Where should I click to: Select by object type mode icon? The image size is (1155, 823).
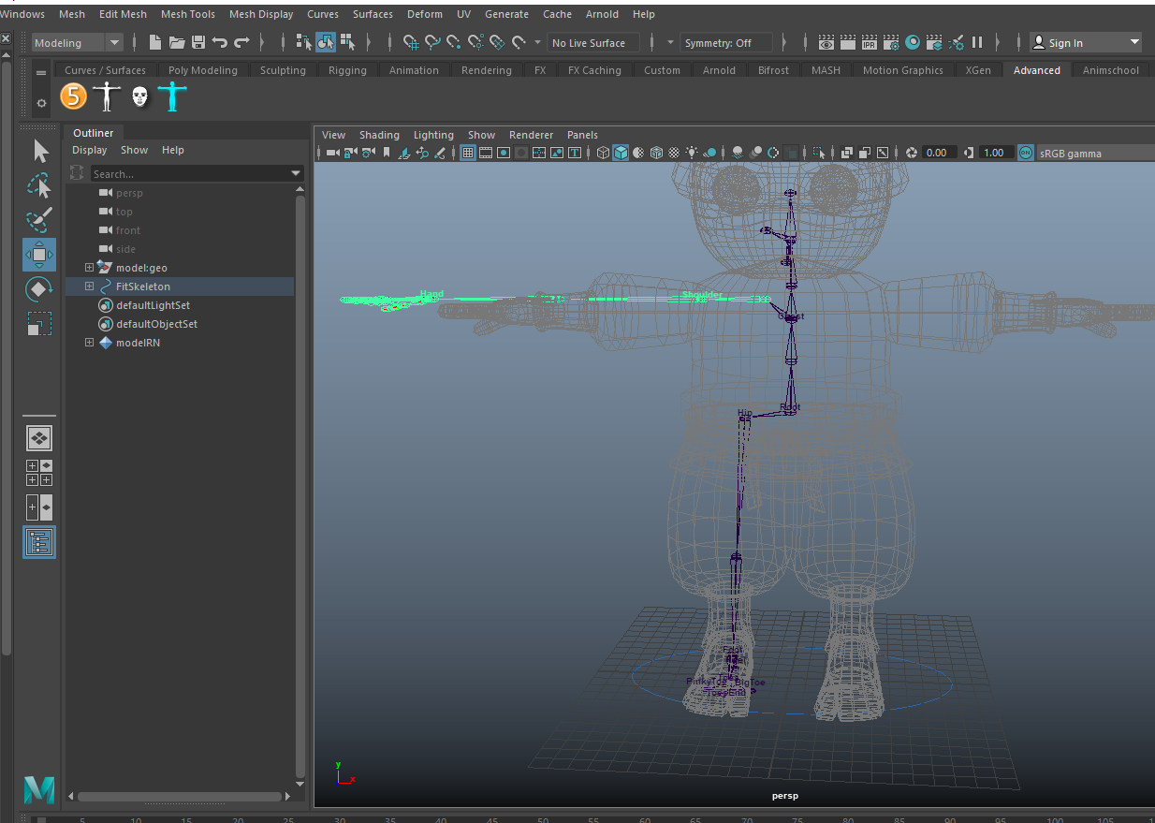(326, 42)
